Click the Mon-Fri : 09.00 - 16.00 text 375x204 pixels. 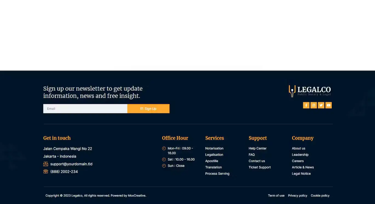pyautogui.click(x=180, y=151)
